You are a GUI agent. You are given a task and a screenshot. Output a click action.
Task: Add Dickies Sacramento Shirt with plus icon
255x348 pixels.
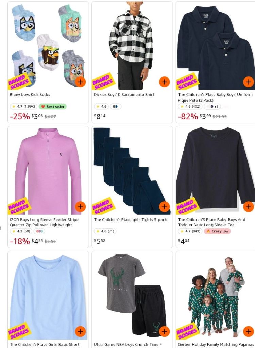164,82
